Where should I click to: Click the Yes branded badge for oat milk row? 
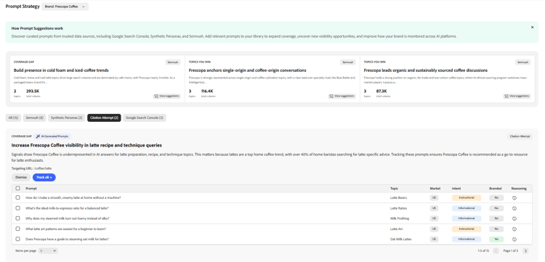(496, 240)
